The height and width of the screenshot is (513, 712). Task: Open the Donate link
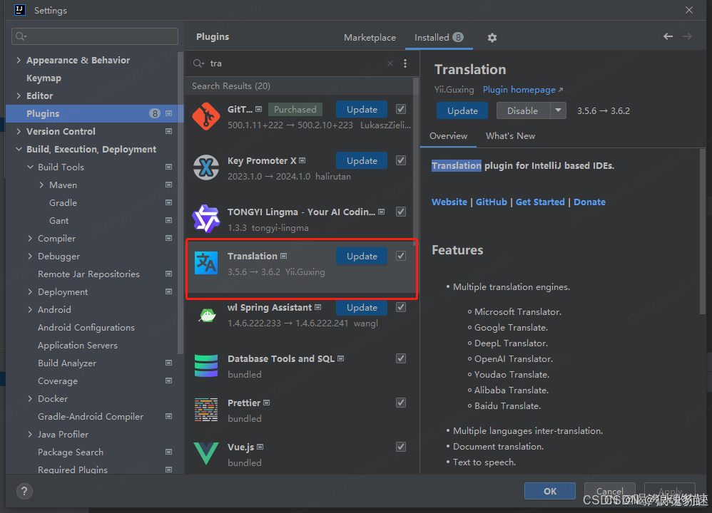(x=589, y=202)
